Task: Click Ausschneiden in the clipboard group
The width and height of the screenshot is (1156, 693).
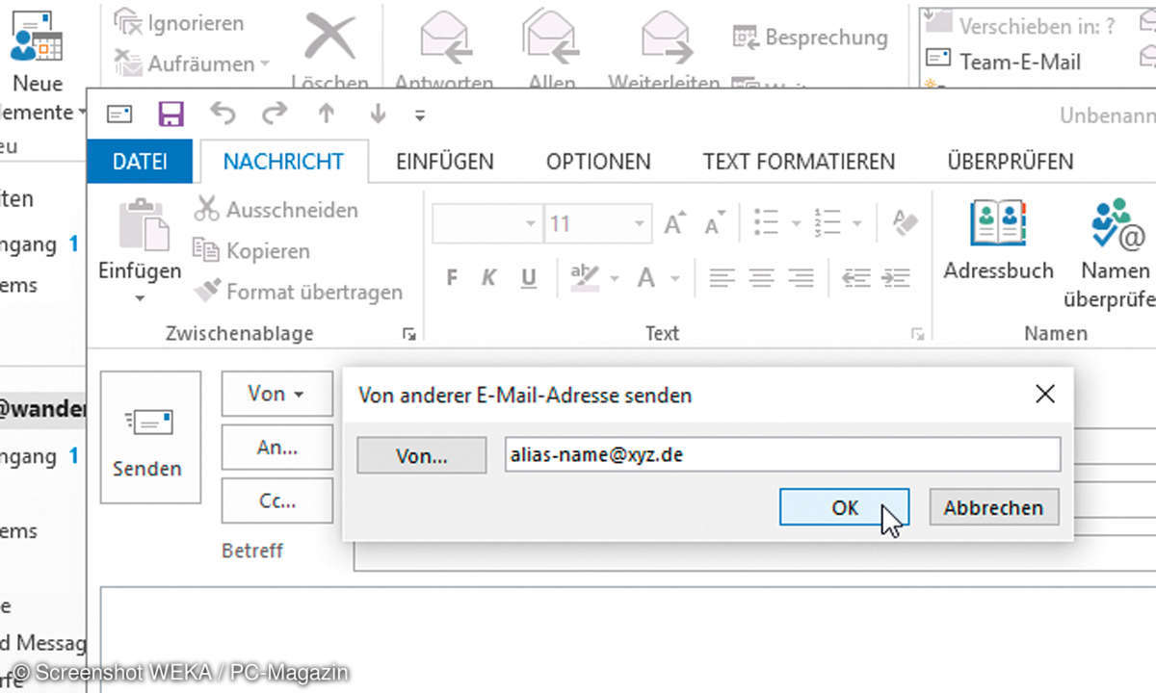Action: pyautogui.click(x=277, y=209)
